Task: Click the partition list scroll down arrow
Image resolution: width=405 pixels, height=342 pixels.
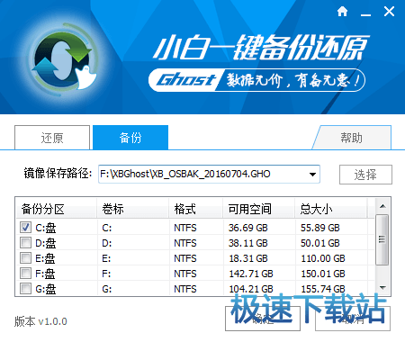Action: 382,288
